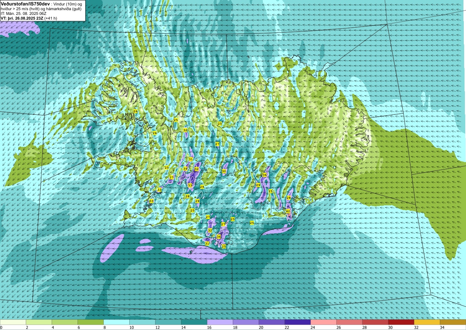The width and height of the screenshot is (466, 330).
Task: Select the dark gold legend segment above 34 m/s
Action: 453,322
